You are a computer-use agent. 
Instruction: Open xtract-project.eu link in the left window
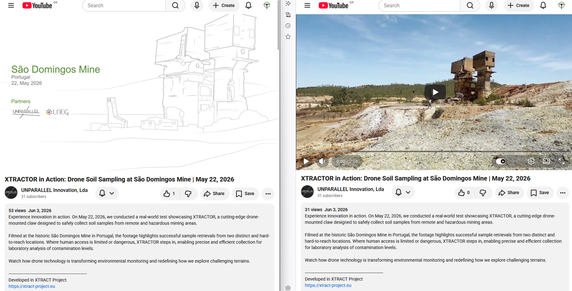click(x=31, y=286)
